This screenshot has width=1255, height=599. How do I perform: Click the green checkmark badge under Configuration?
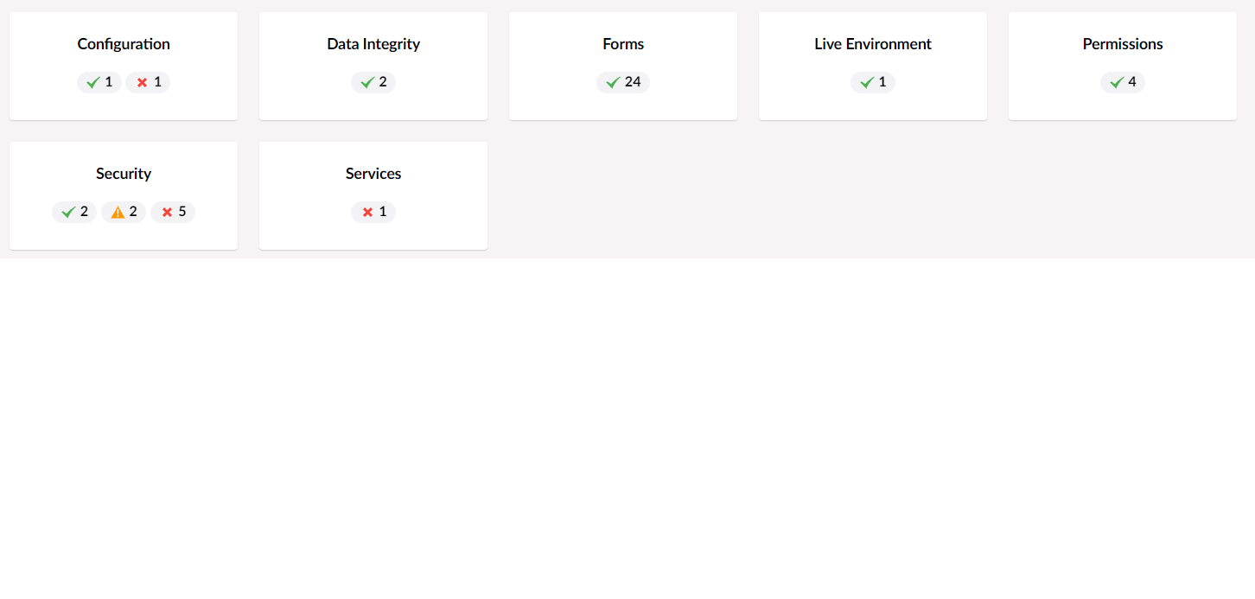coord(99,82)
